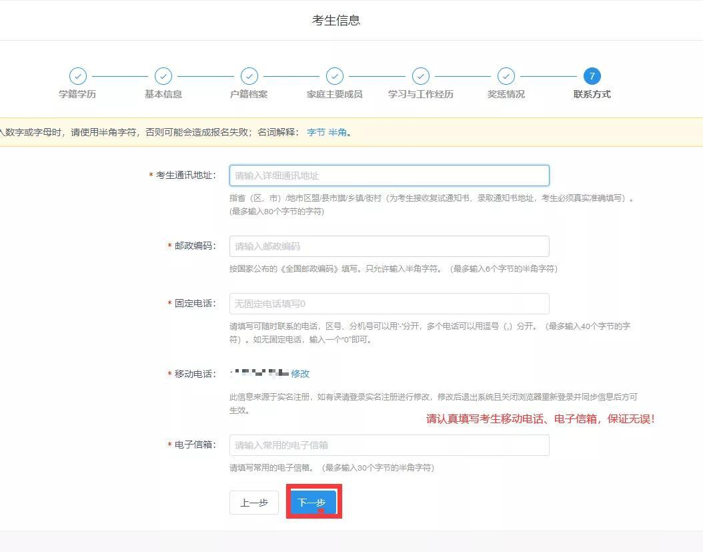Navigate to the 奖惩情况 step label
Screen dimensions: 703x552
click(x=506, y=94)
